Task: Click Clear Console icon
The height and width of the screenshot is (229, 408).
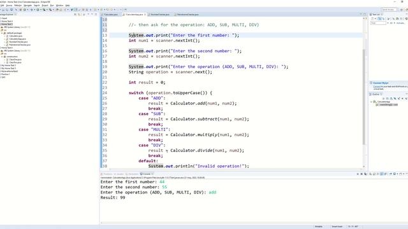Action: tap(370, 174)
